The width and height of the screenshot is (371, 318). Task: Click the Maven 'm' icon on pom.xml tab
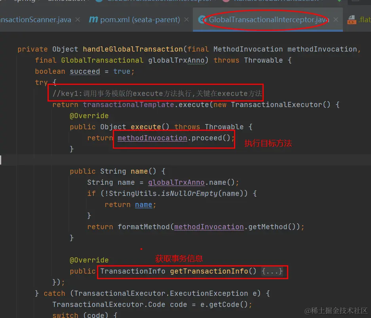click(x=93, y=20)
